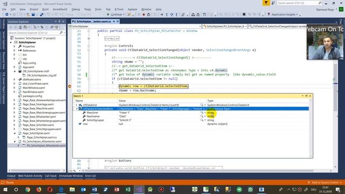Screen dimensions: 345x194
Task: Click the breakpoint marker on line 61
Action: pyautogui.click(x=70, y=86)
